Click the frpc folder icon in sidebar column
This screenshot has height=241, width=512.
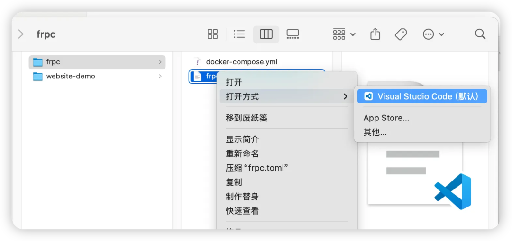click(x=38, y=62)
